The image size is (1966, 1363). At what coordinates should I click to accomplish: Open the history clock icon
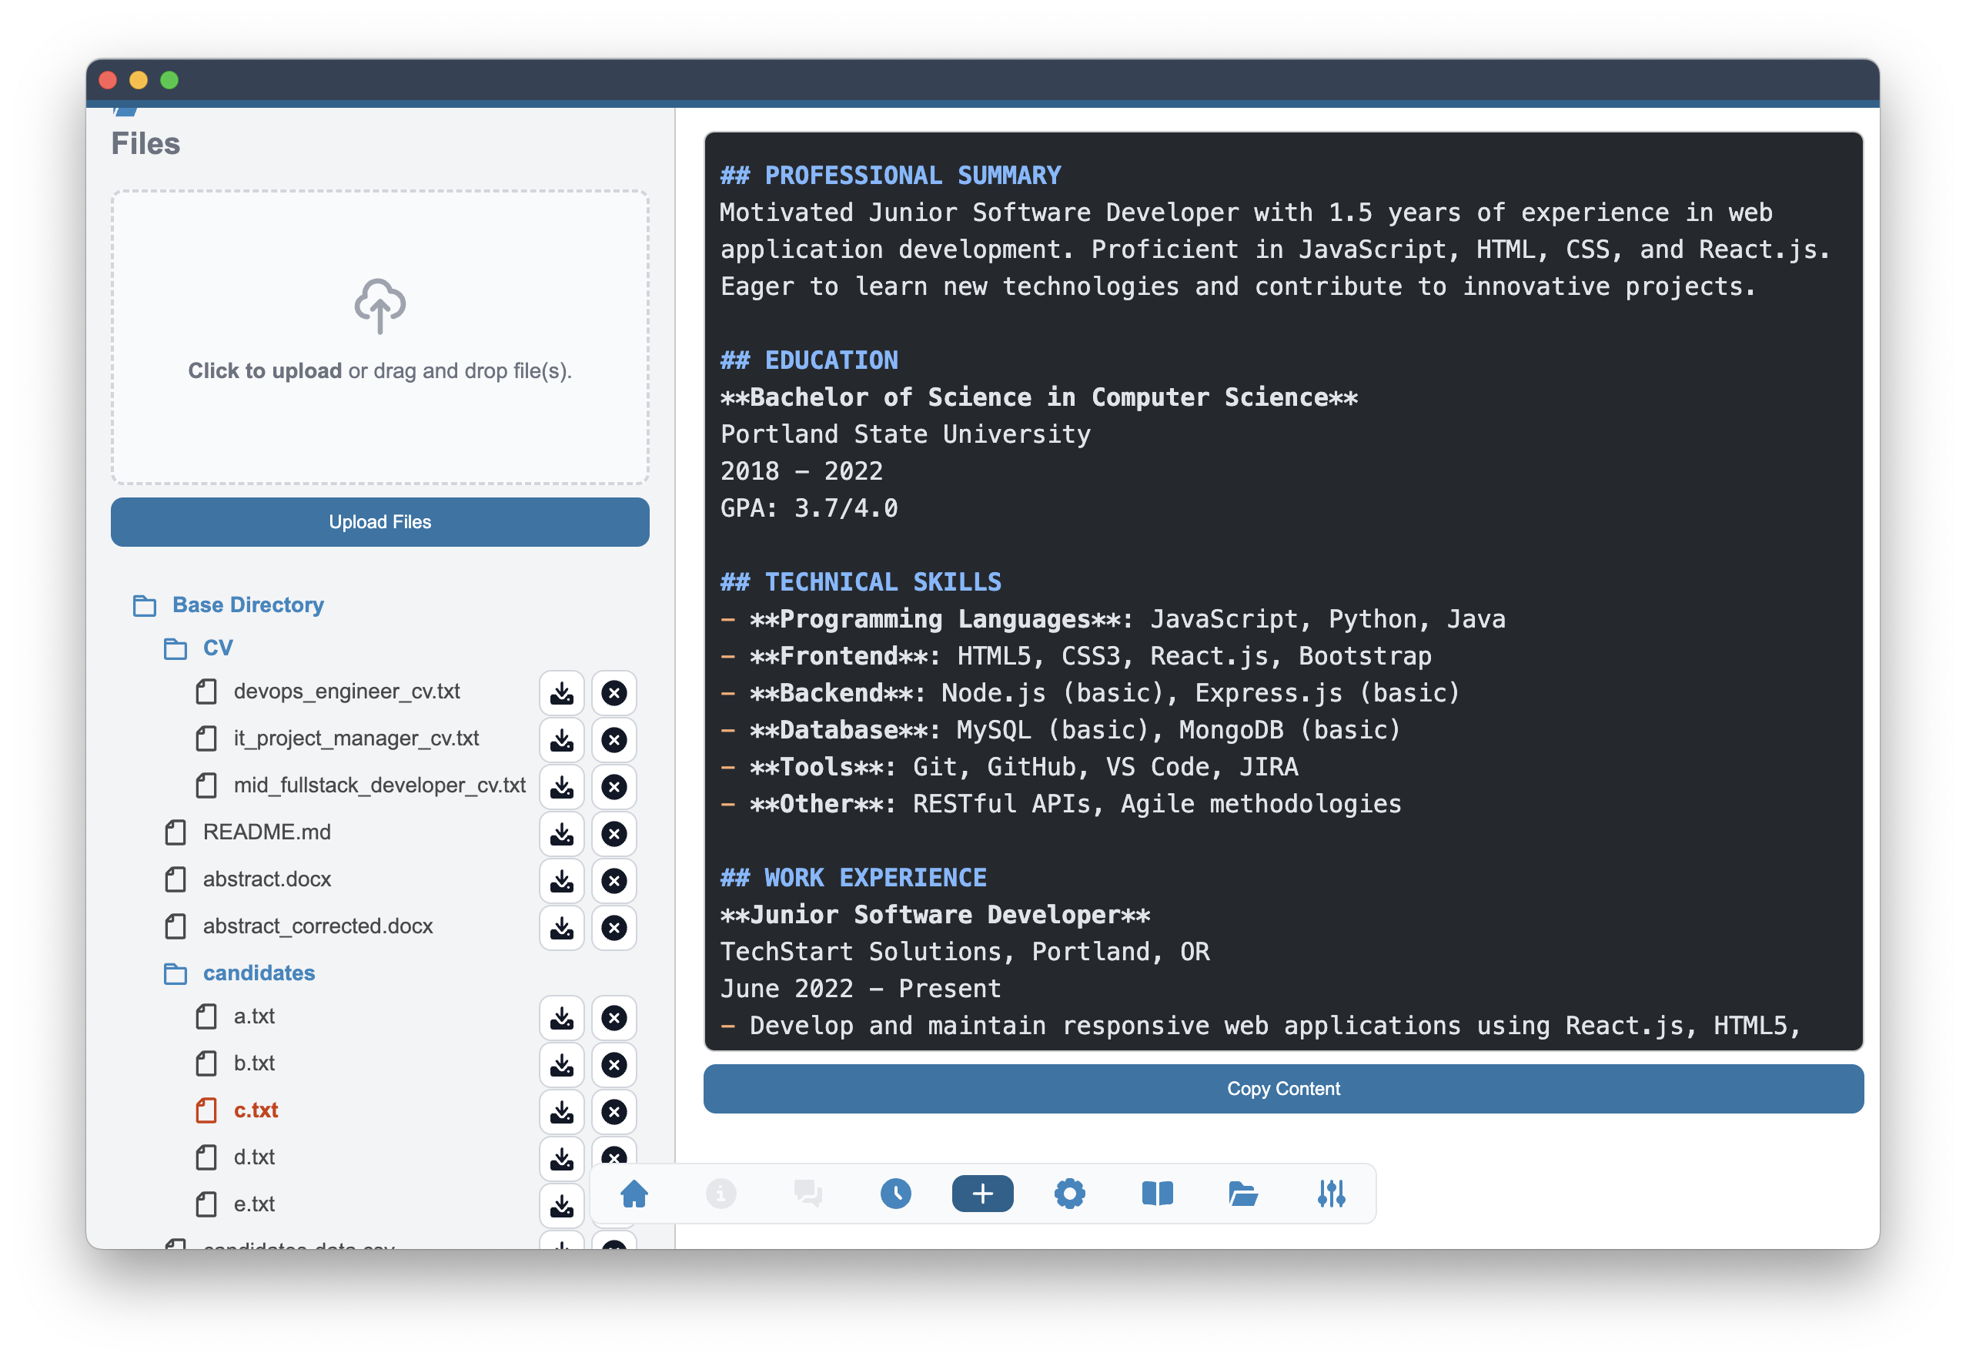click(894, 1193)
